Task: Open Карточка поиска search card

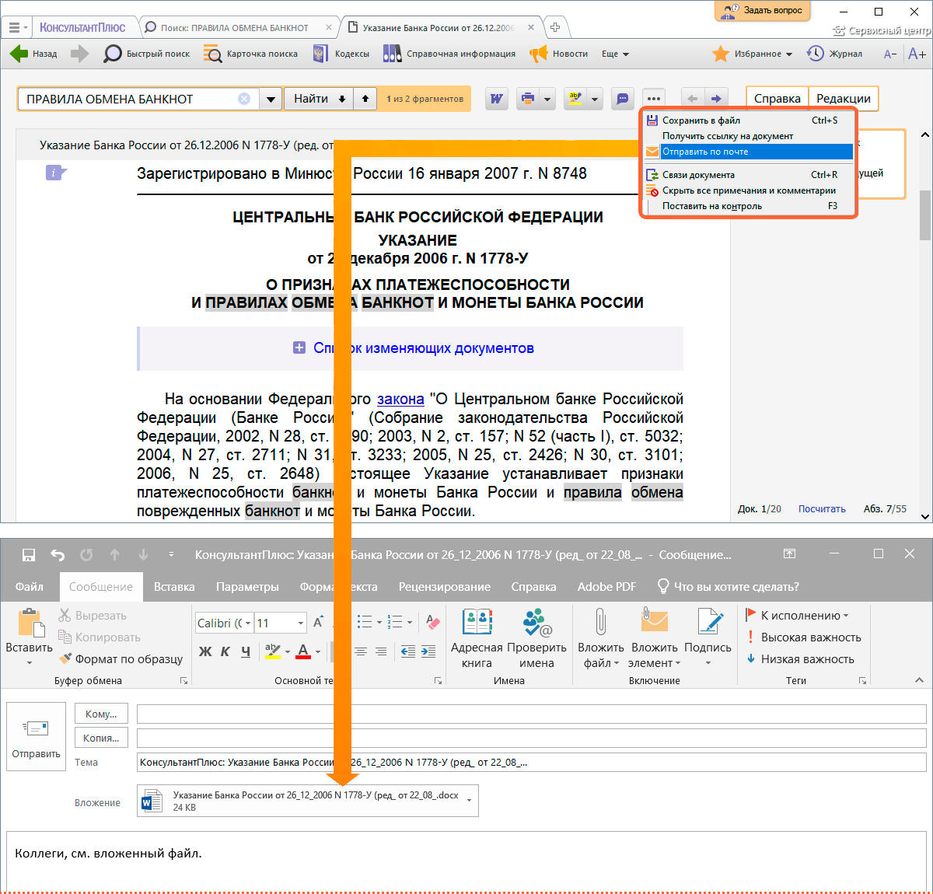Action: coord(250,54)
